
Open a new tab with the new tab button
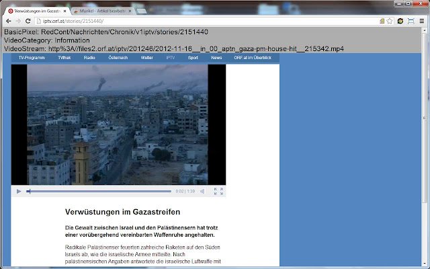(x=141, y=11)
